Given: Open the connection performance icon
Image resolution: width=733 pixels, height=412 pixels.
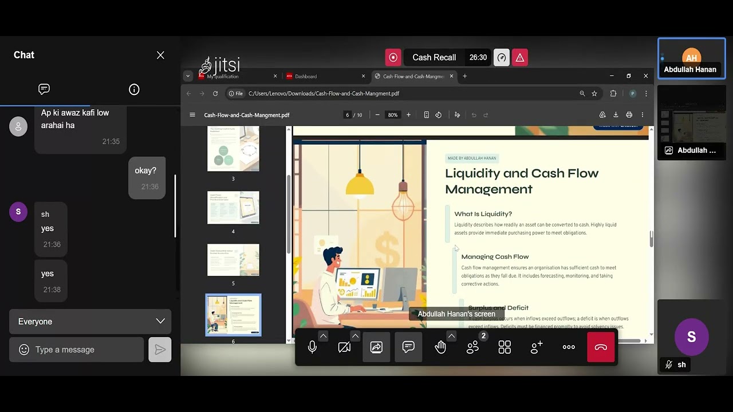Looking at the screenshot, I should [502, 57].
